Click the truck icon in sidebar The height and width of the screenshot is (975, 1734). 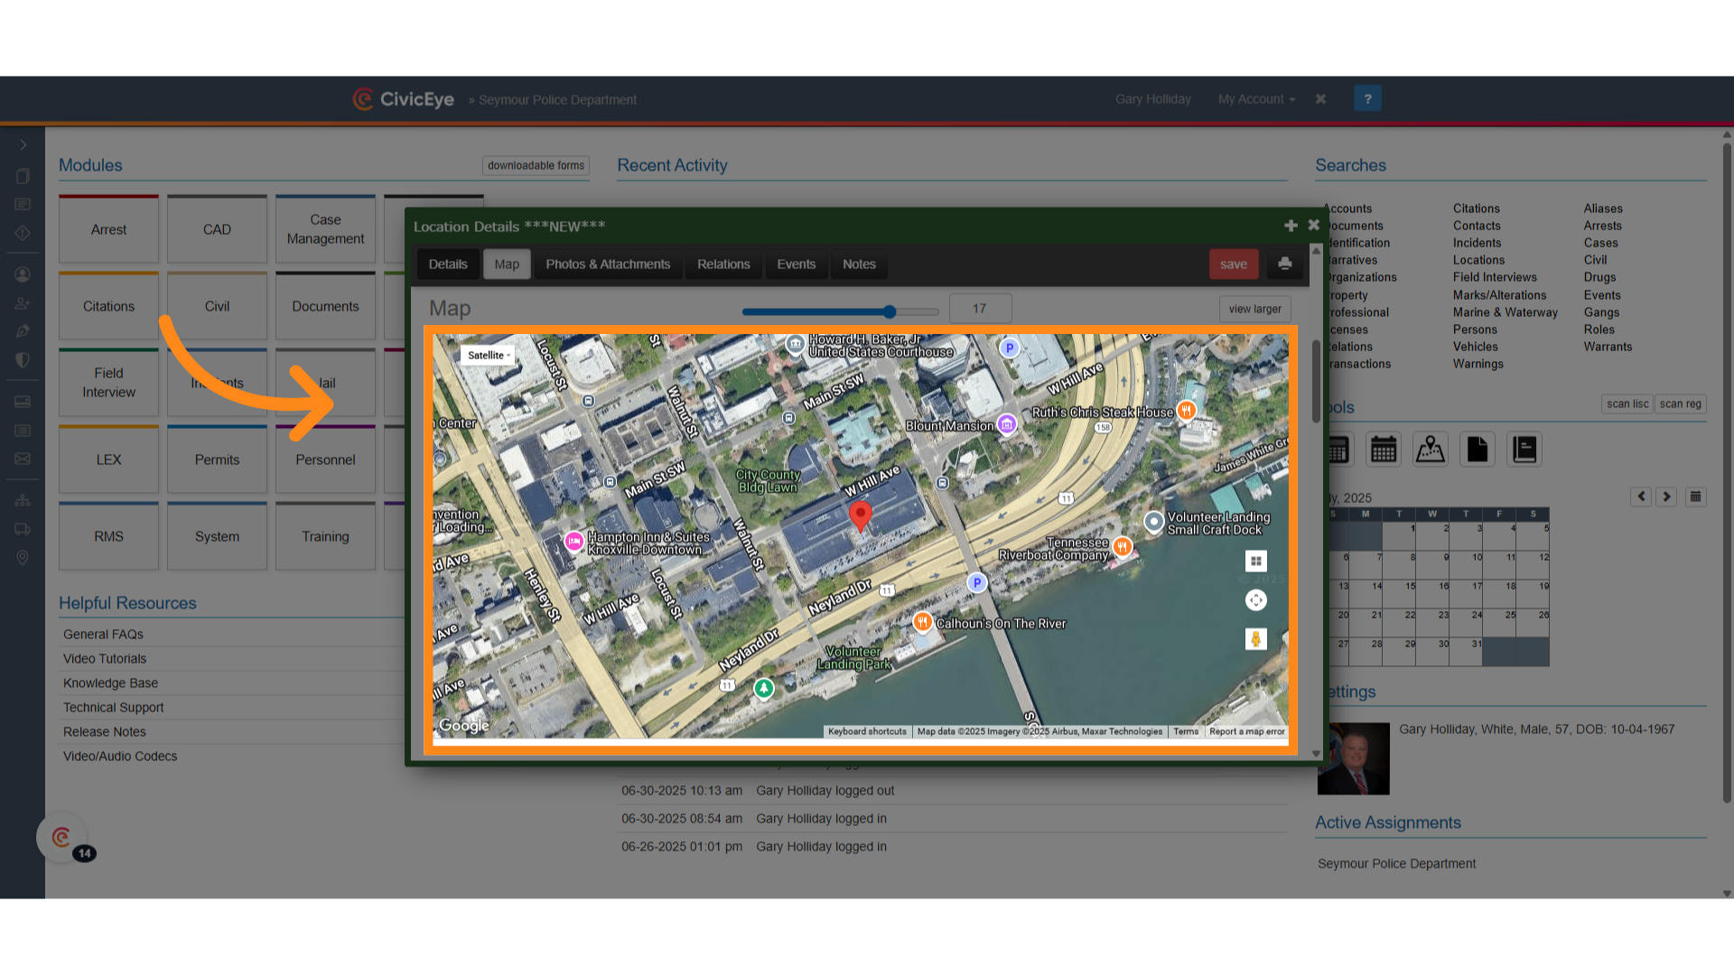(23, 529)
